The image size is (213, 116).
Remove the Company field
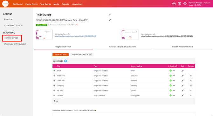(x=191, y=86)
